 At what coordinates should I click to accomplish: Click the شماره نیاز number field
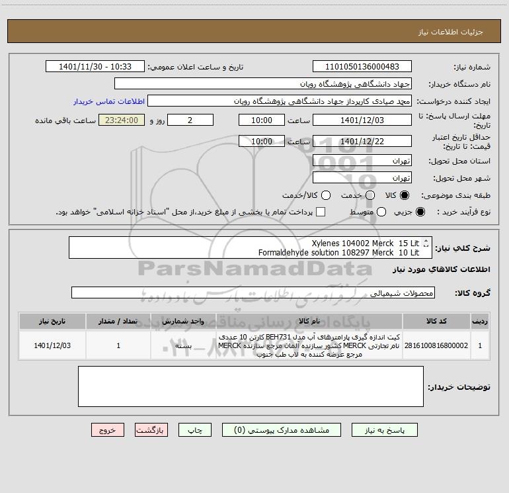point(362,66)
